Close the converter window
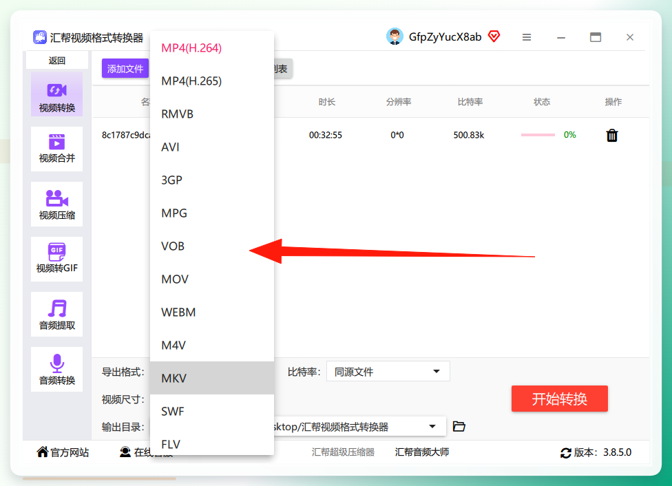The height and width of the screenshot is (486, 672). [x=629, y=37]
